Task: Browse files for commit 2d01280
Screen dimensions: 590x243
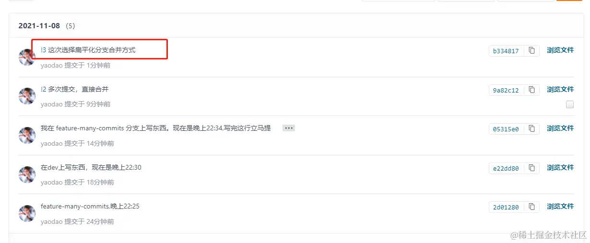Action: (560, 206)
